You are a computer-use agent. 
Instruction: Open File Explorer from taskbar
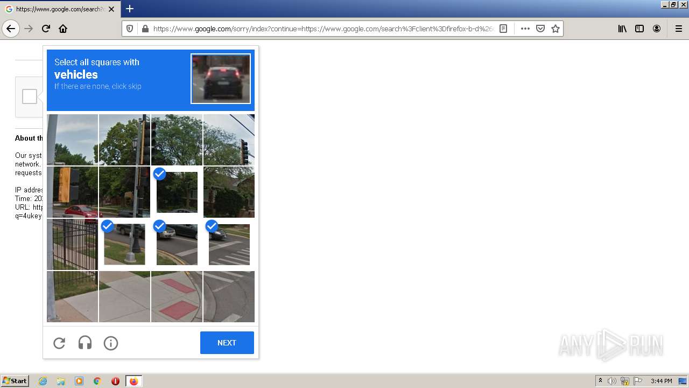point(61,381)
